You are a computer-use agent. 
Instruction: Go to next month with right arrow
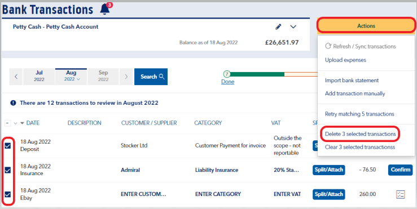(x=126, y=77)
